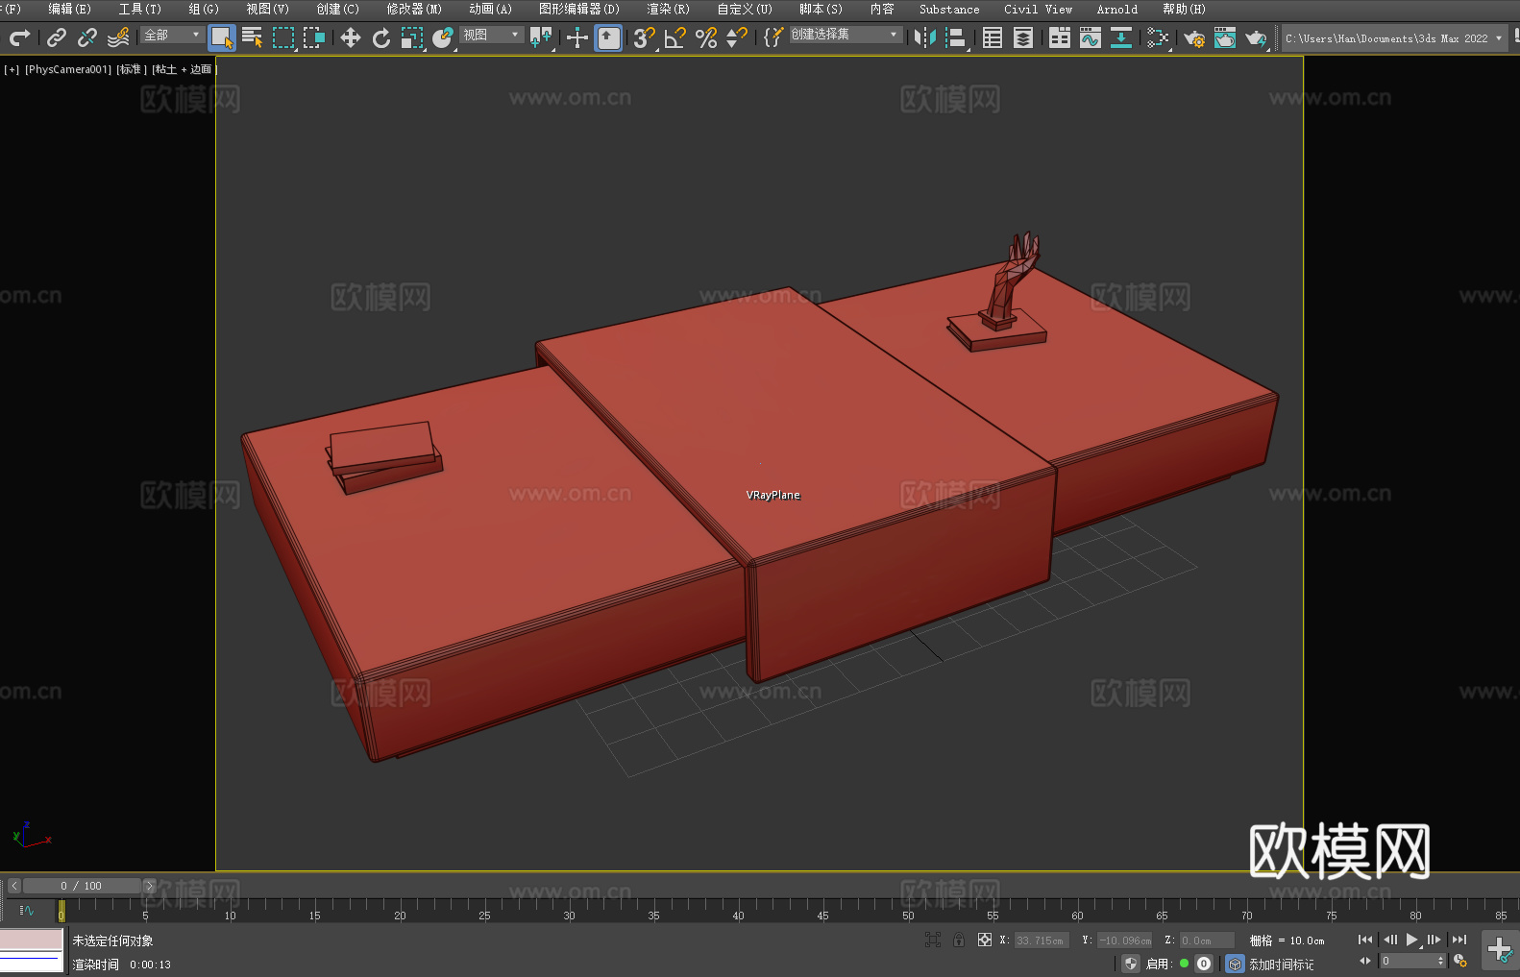This screenshot has width=1520, height=977.
Task: Show the Ribbon toggle icon
Action: (1060, 37)
